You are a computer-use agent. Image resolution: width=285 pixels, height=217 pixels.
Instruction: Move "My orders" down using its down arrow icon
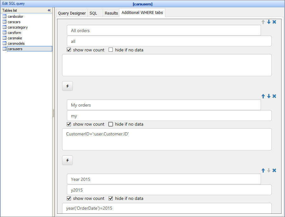pyautogui.click(x=269, y=96)
